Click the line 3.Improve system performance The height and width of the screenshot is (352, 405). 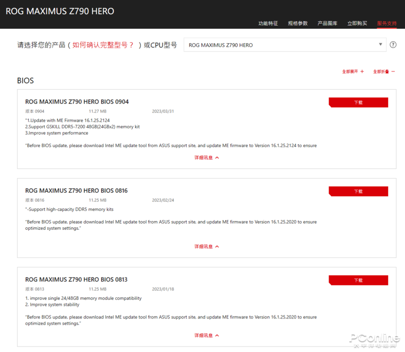click(x=57, y=133)
